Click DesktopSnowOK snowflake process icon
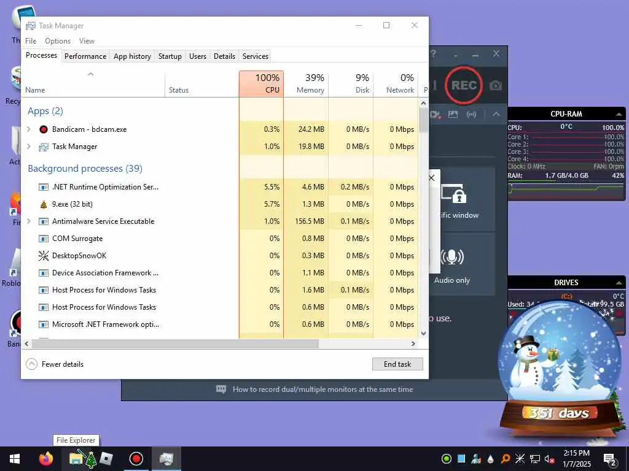 [44, 256]
